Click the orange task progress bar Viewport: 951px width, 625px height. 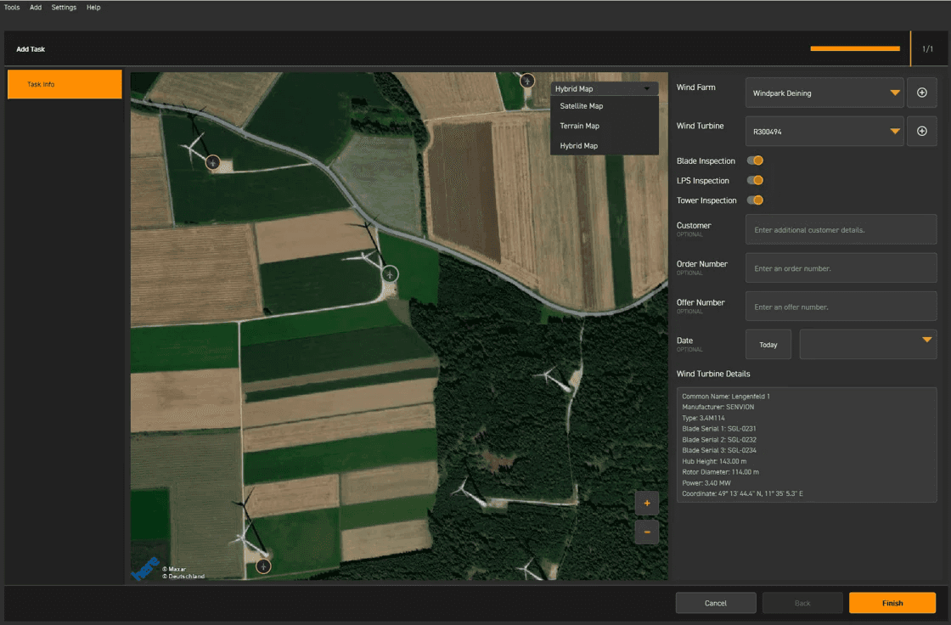click(854, 49)
